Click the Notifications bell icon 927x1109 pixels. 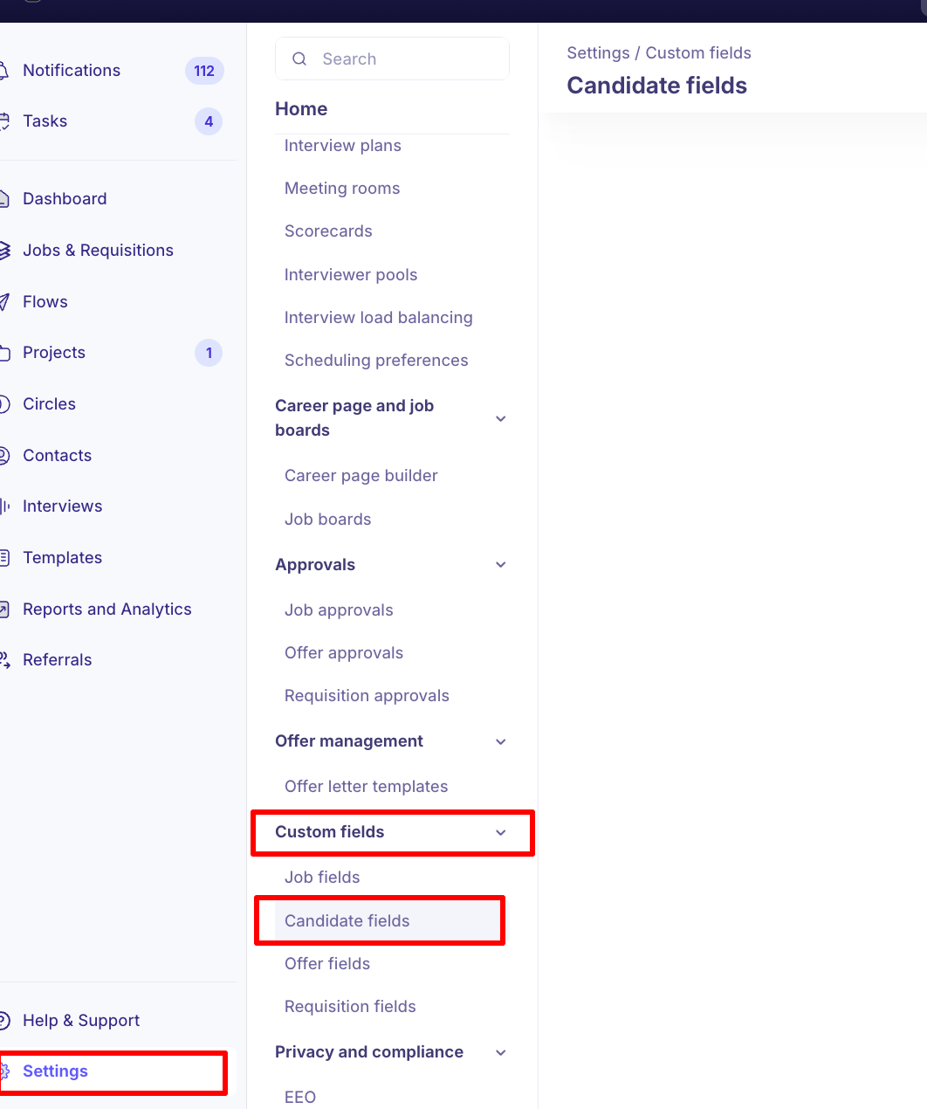[x=4, y=71]
